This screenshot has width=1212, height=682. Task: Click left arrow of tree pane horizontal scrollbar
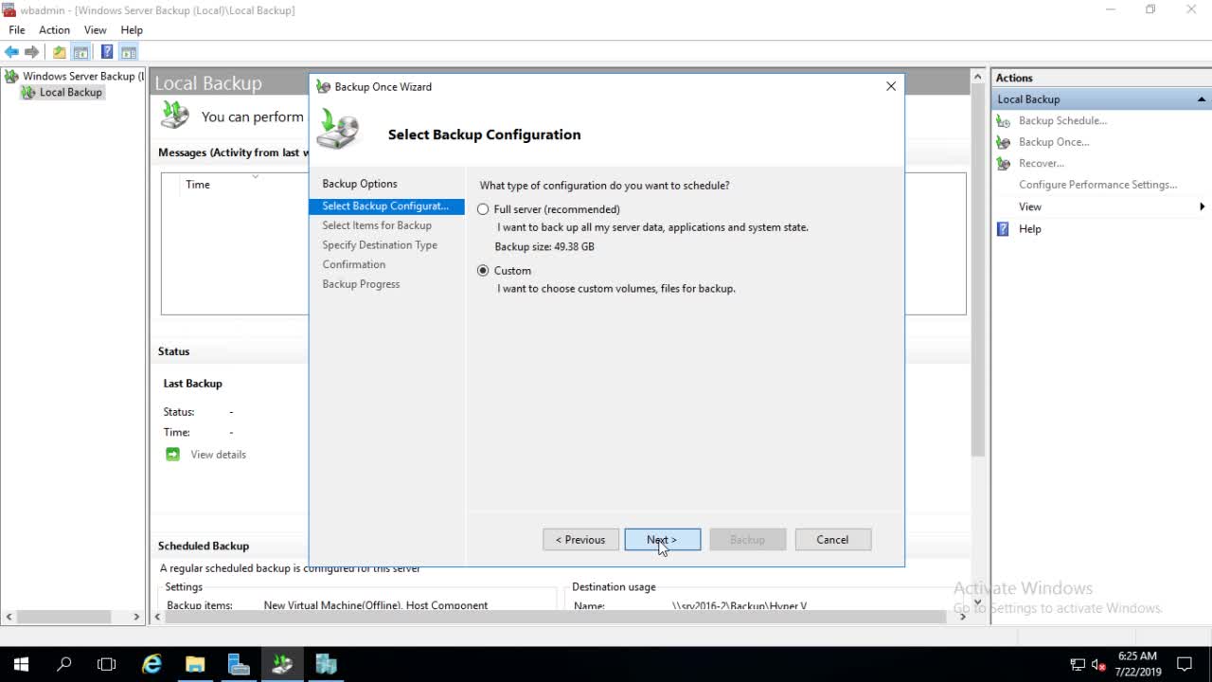click(9, 617)
